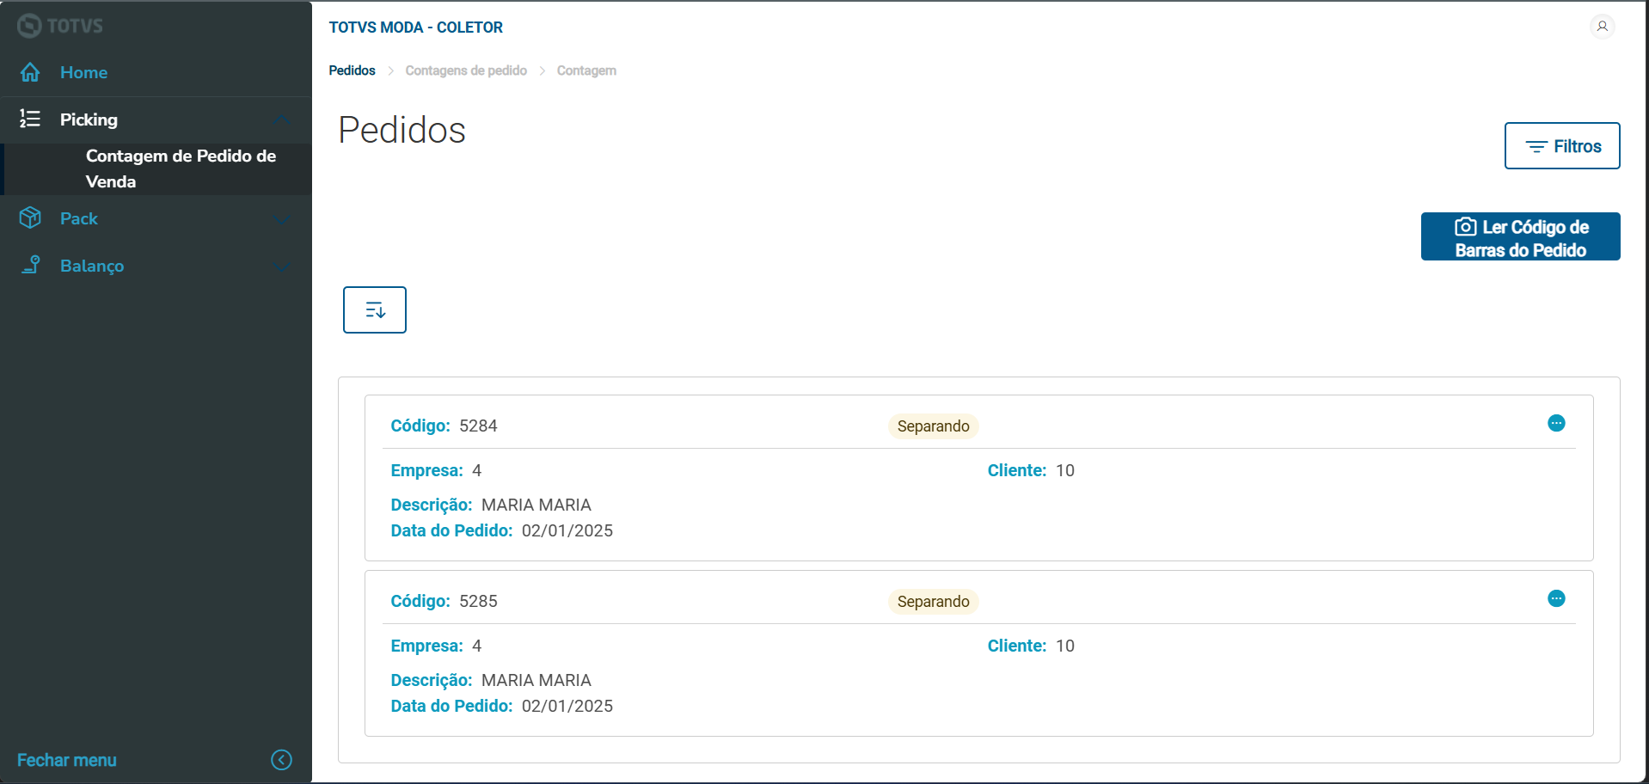Screen dimensions: 1649x784
Task: Select Contagem de Pedido de Venda
Action: point(181,168)
